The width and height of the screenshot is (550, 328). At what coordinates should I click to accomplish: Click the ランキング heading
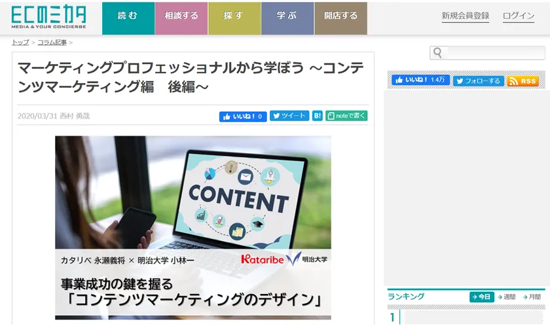click(406, 297)
